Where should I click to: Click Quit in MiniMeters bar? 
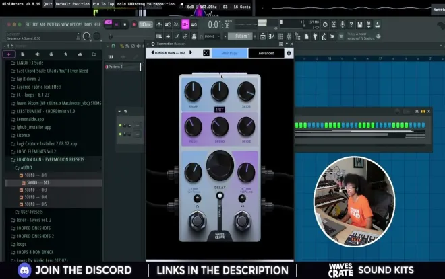[x=48, y=4]
